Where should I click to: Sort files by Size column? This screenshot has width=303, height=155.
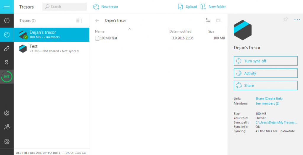point(211,31)
